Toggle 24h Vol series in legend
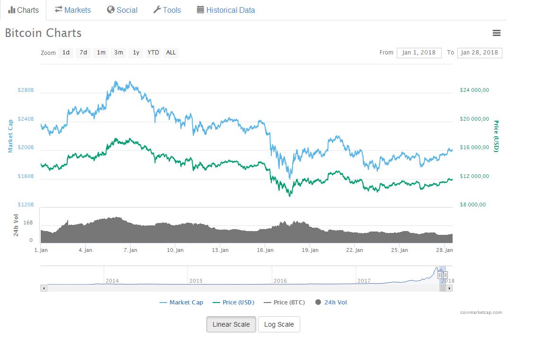Screen dimensions: 535x348 pos(331,302)
